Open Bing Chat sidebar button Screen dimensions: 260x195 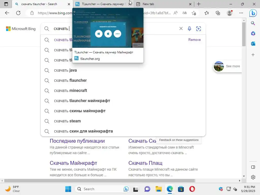point(253,13)
